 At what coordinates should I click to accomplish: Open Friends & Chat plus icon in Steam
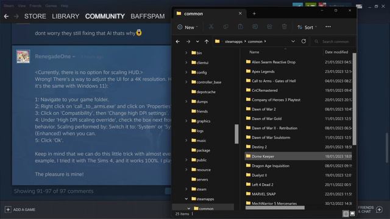click(379, 209)
